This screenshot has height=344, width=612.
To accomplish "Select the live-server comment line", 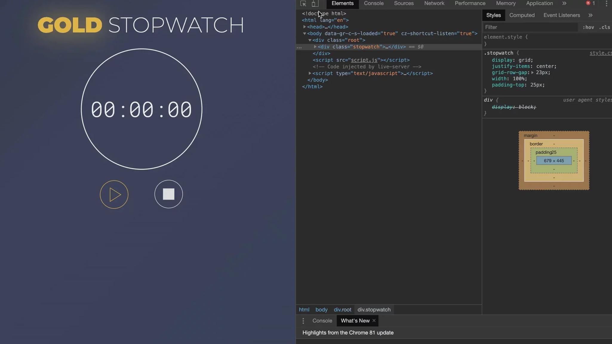I will tap(367, 67).
